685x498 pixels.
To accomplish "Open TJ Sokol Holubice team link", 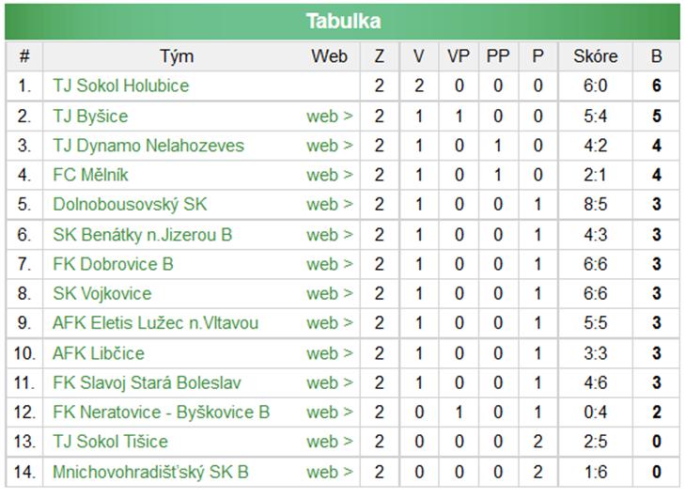I will coord(121,86).
